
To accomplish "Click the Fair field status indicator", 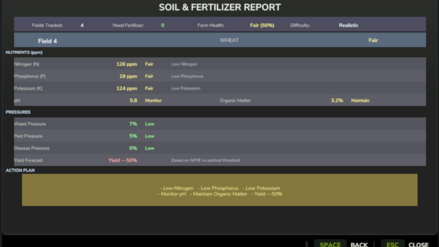I will point(373,40).
